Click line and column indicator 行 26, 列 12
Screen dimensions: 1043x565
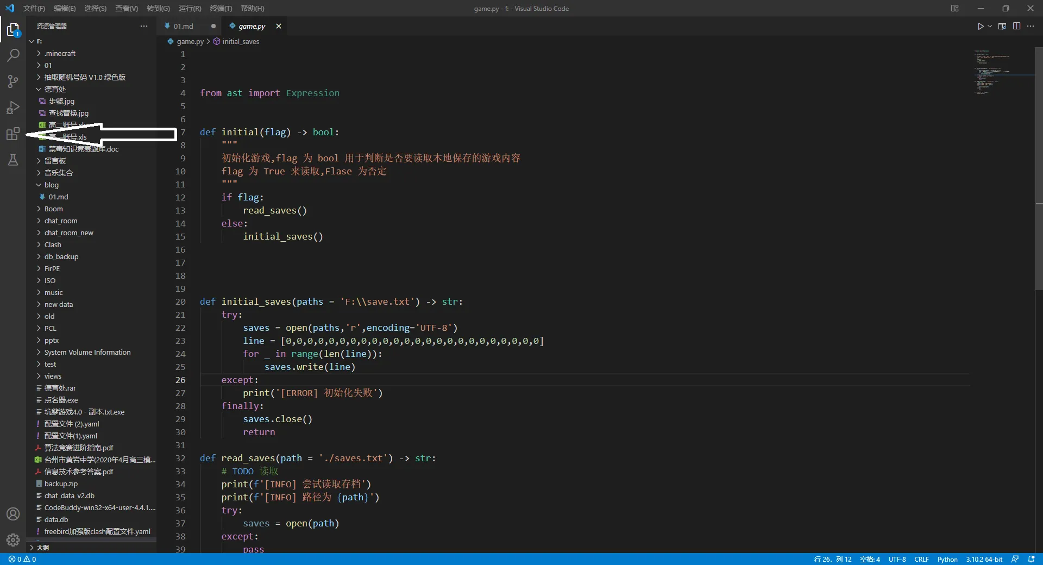pos(833,559)
